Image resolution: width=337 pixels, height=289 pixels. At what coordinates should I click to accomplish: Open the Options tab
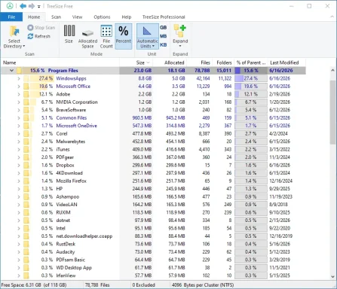[102, 17]
